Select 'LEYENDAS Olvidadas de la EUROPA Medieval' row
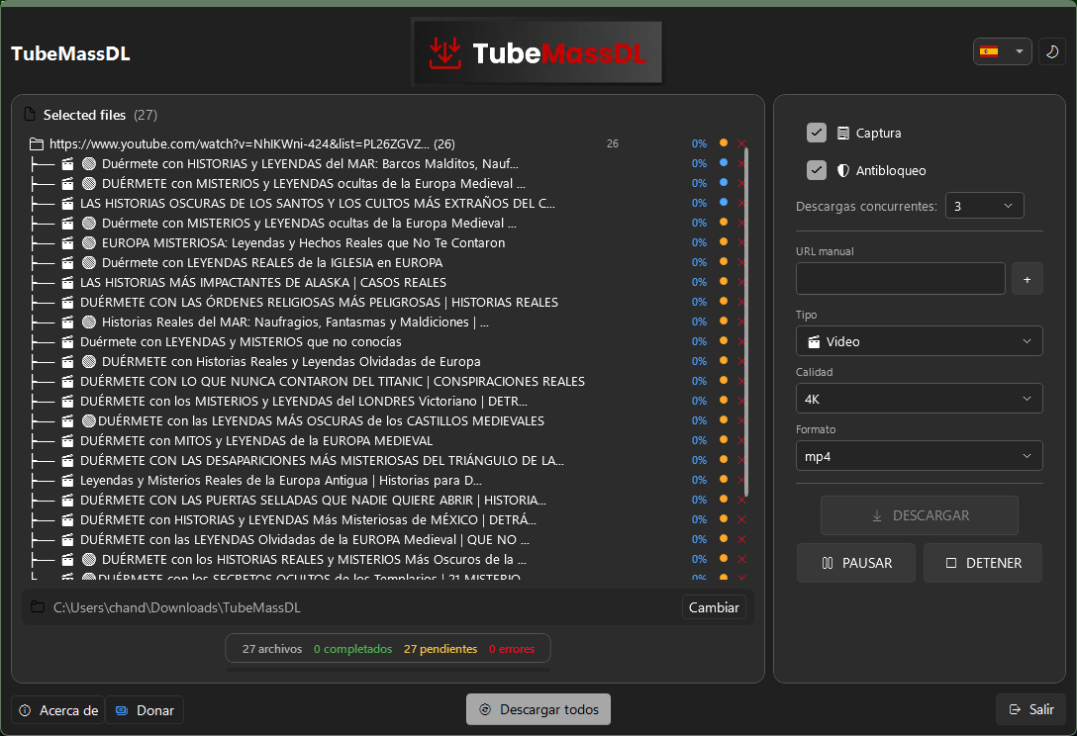This screenshot has height=736, width=1077. pos(387,540)
